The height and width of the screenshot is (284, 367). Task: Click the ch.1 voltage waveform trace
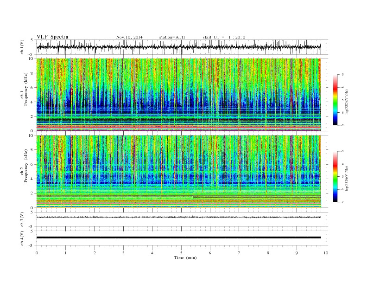pyautogui.click(x=178, y=47)
